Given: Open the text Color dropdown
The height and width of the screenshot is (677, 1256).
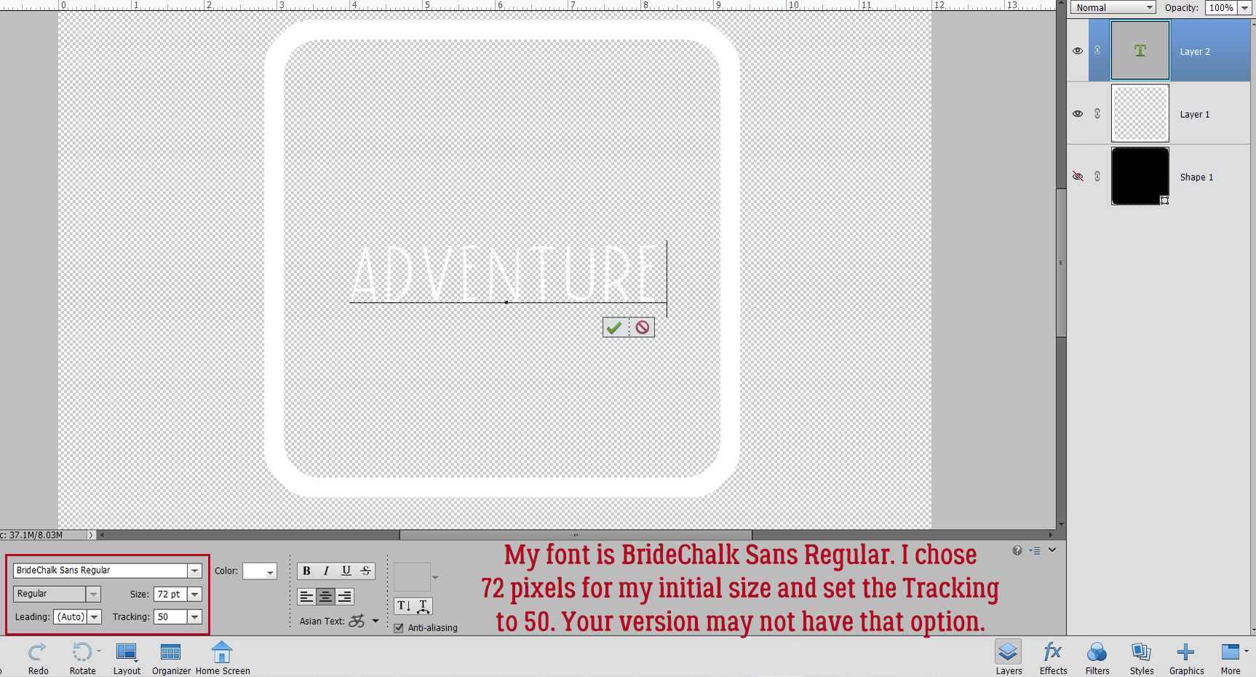Looking at the screenshot, I should point(271,572).
